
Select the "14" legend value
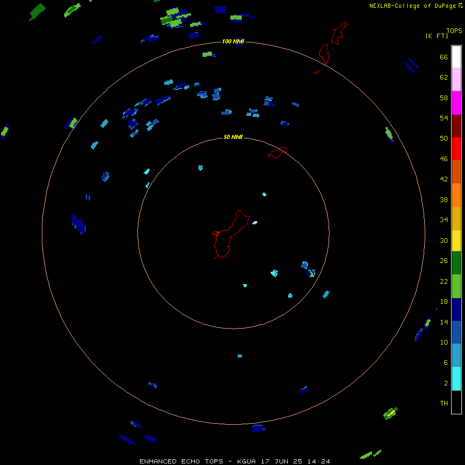click(444, 322)
